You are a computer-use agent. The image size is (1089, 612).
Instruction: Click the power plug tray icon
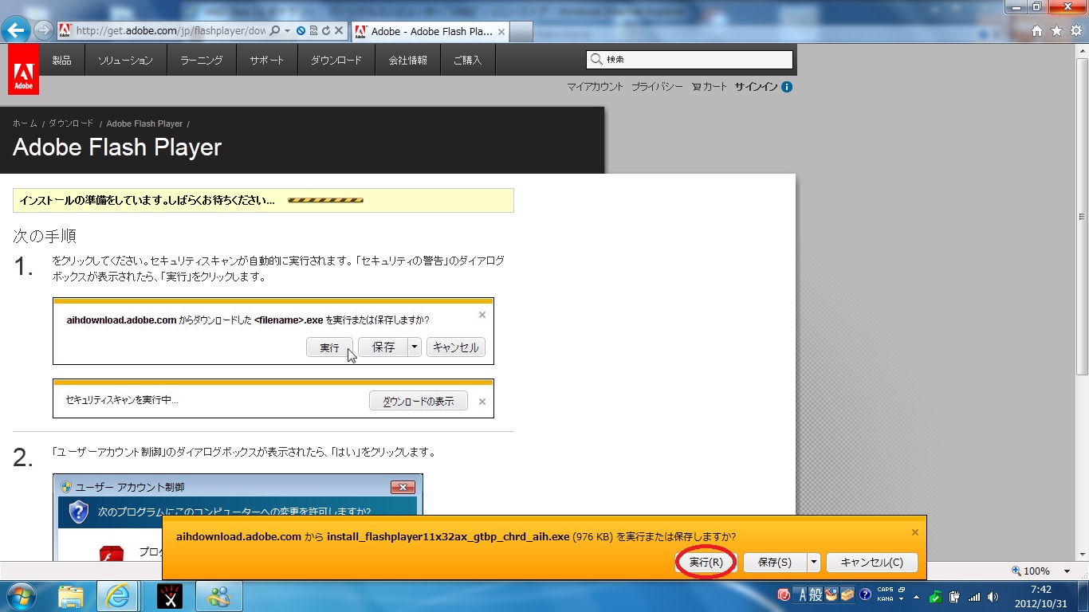tap(954, 596)
